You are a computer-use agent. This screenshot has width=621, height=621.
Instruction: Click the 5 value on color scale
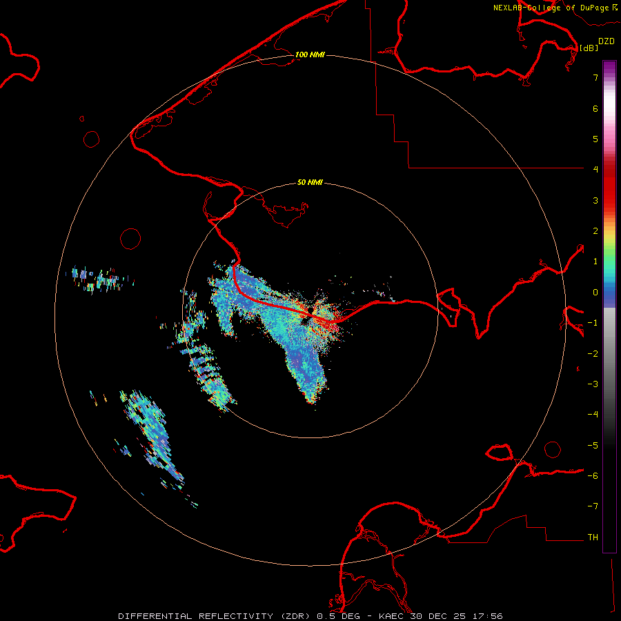coord(595,139)
